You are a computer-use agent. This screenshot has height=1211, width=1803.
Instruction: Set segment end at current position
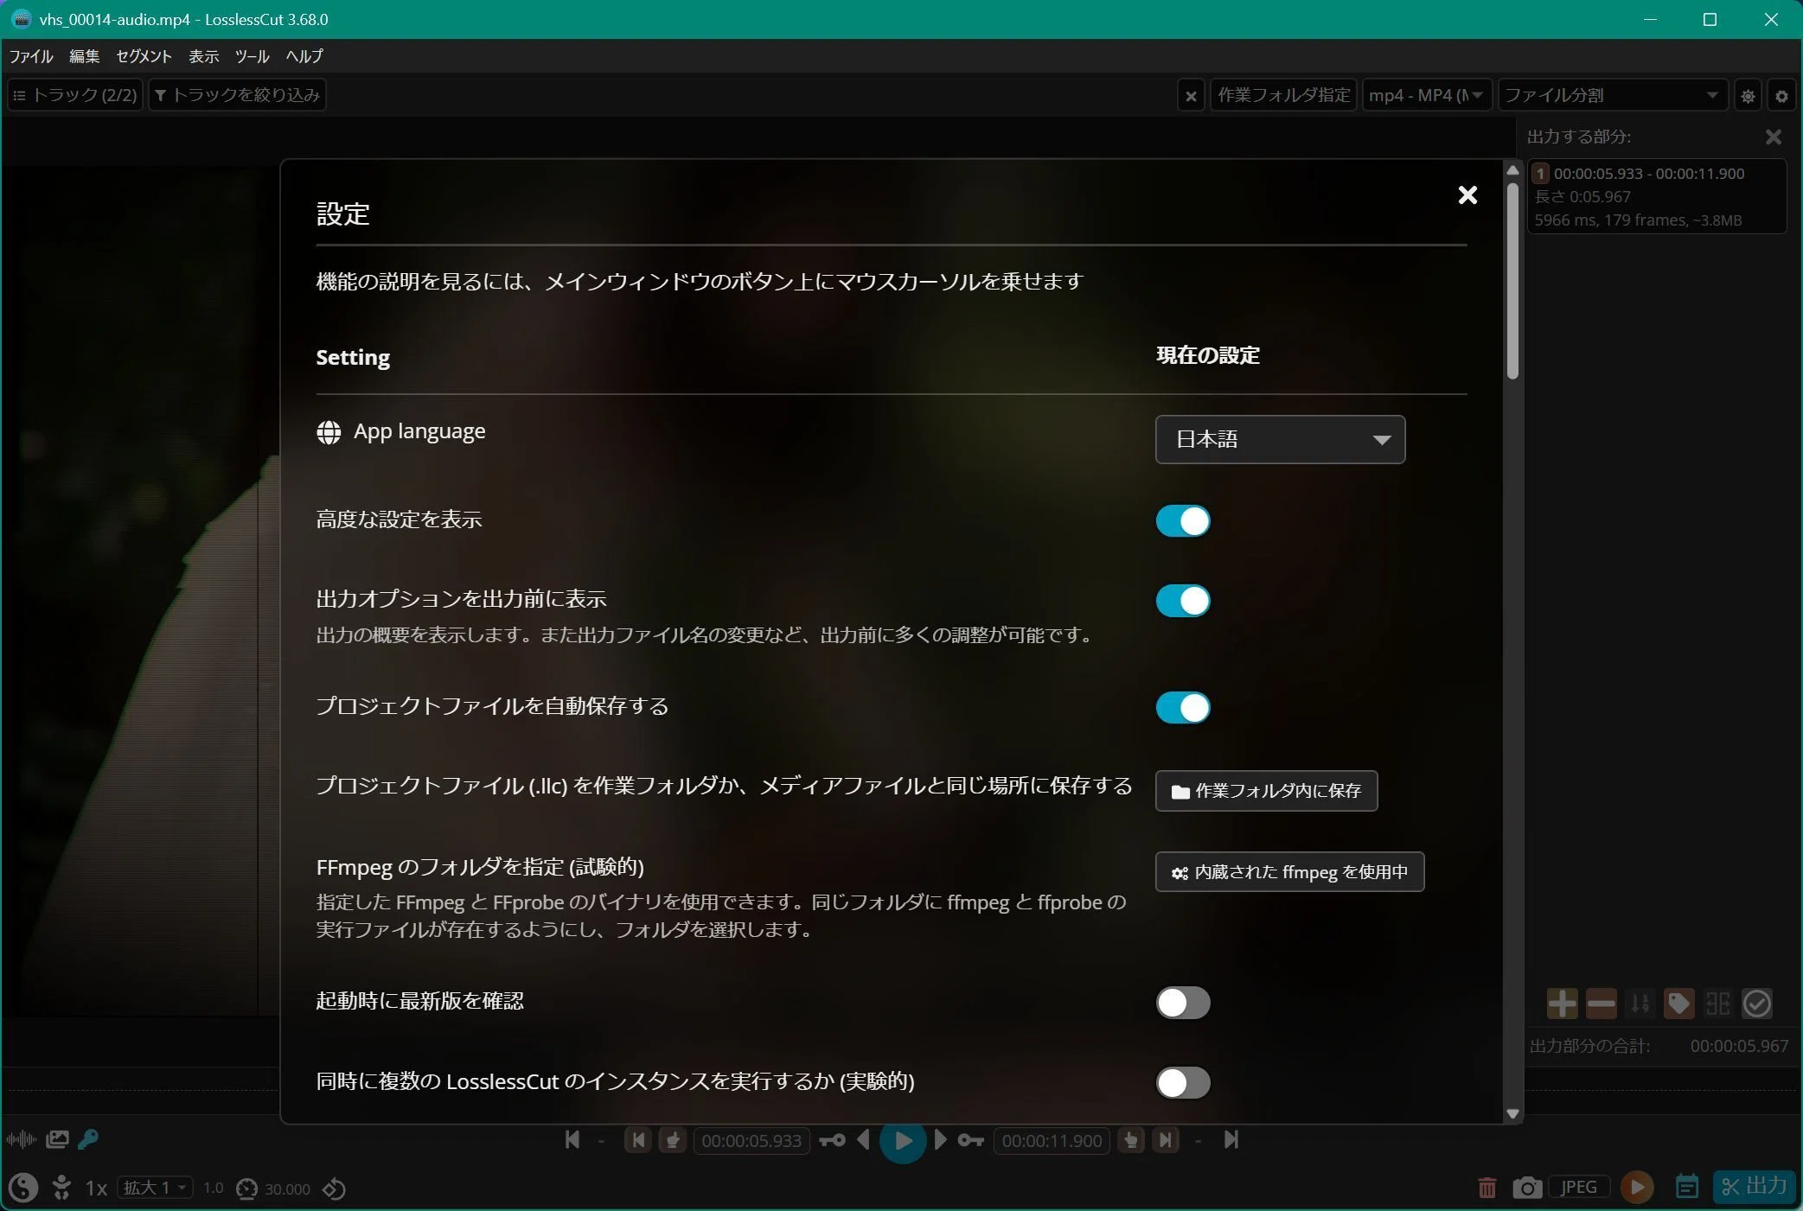click(x=1130, y=1140)
